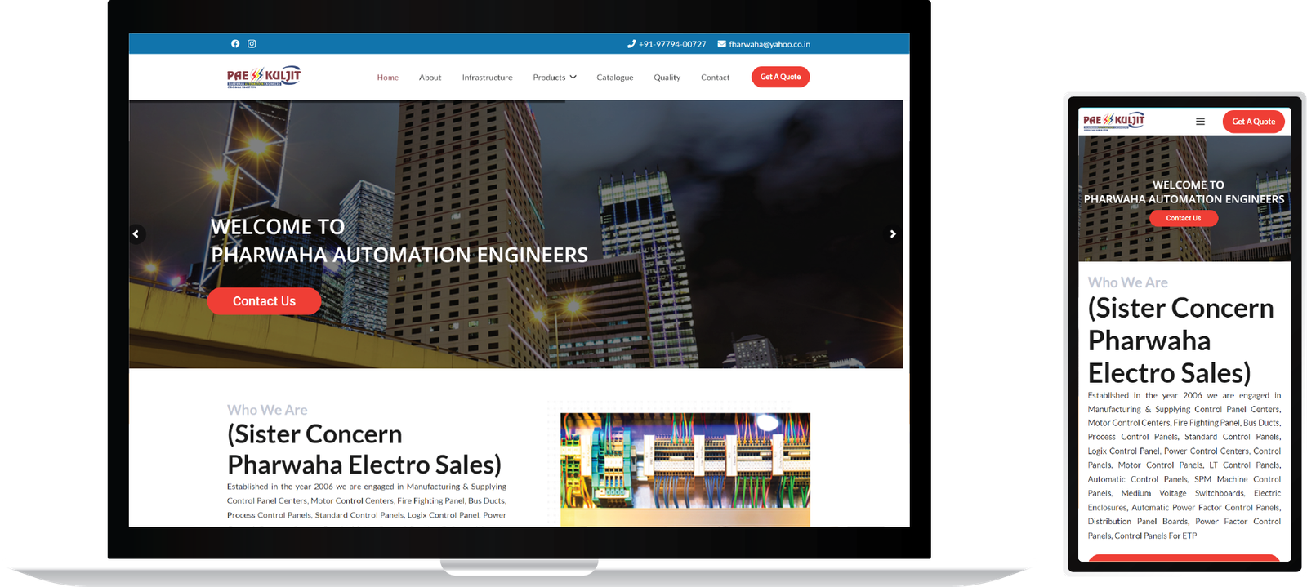Open the Catalogue menu item
1307x587 pixels.
click(614, 78)
